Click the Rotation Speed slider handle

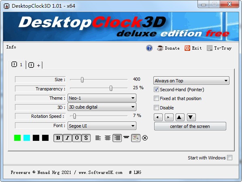[74, 116]
